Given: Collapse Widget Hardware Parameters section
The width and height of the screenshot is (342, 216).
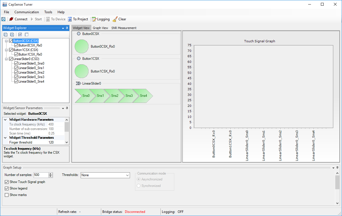Looking at the screenshot, I should pos(5,120).
